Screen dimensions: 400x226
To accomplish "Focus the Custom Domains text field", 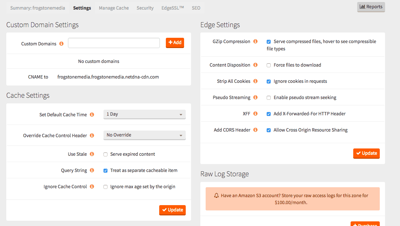I will coord(114,43).
